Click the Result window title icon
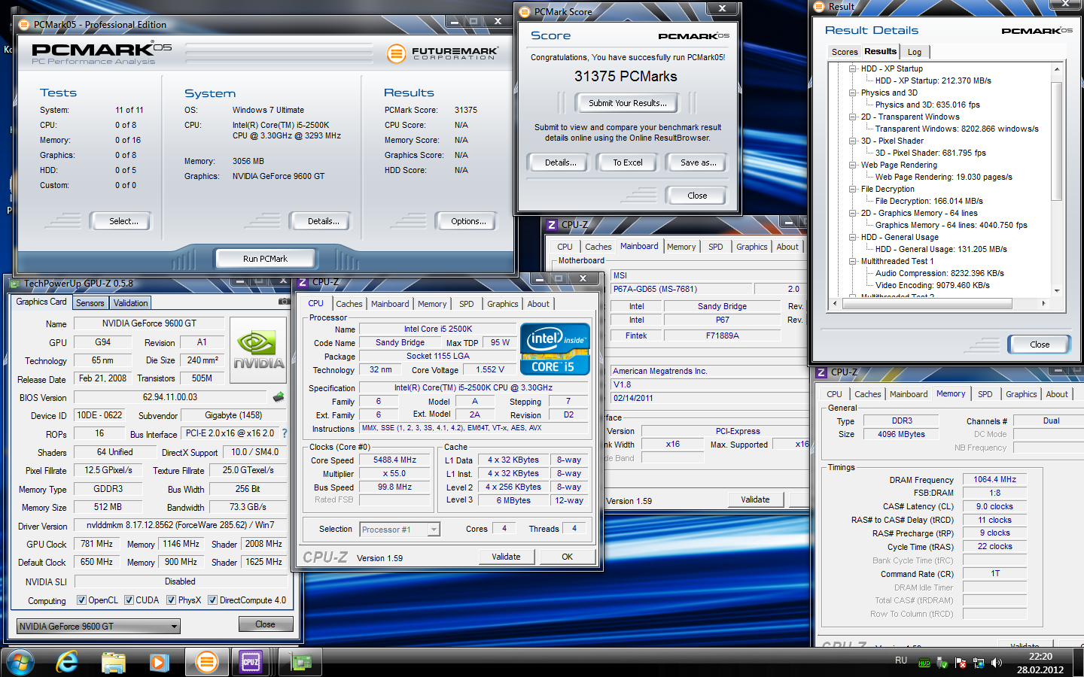 coord(820,7)
